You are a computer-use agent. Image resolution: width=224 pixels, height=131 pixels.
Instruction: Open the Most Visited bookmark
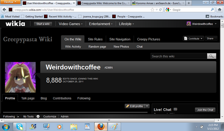pos(10,16)
